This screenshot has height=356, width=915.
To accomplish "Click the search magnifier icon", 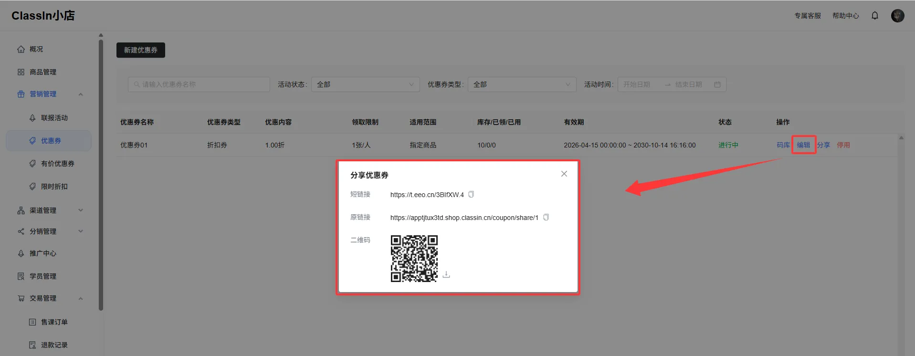I will point(137,84).
